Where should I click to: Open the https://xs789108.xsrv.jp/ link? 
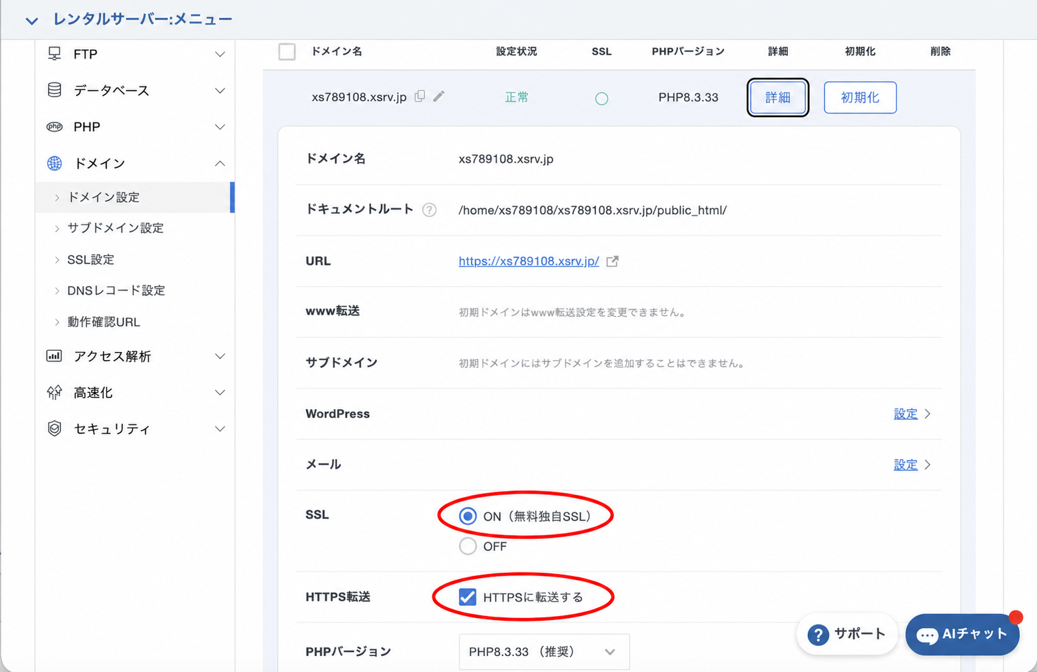tap(529, 261)
